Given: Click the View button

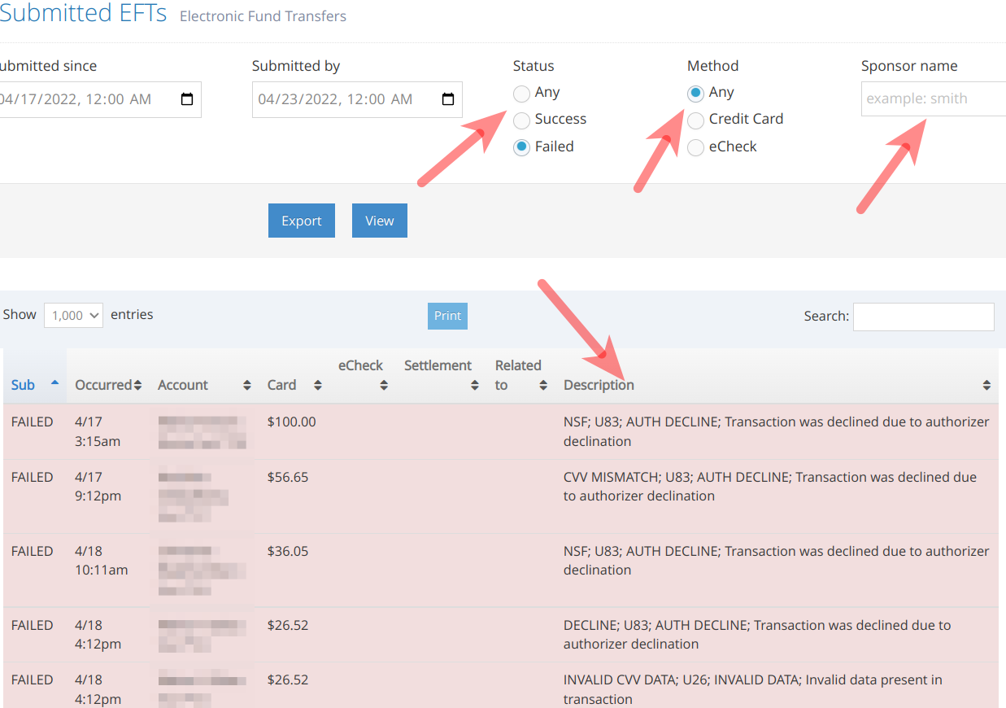Looking at the screenshot, I should click(x=379, y=220).
